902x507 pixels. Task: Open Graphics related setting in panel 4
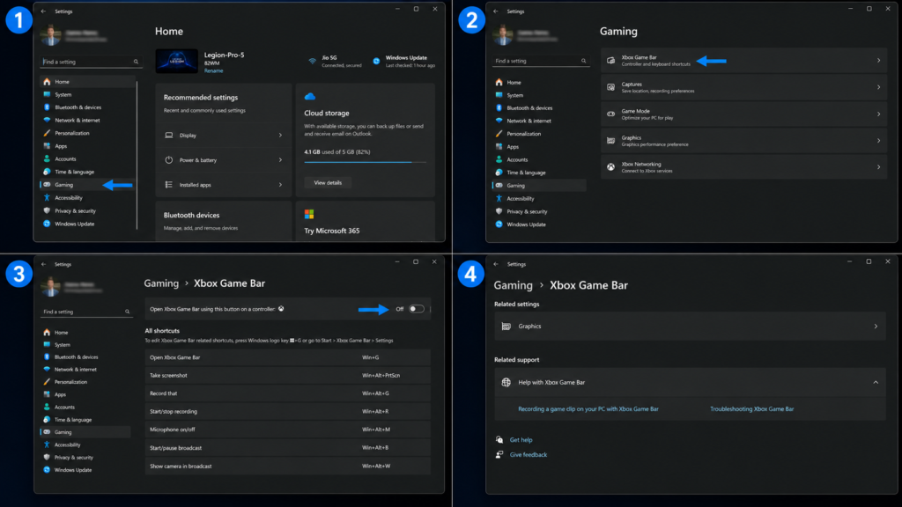[690, 326]
